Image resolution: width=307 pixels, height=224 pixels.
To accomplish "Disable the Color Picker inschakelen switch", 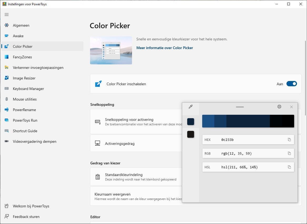I will [291, 84].
